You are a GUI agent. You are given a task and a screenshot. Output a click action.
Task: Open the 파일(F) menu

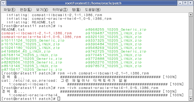click(x=9, y=9)
